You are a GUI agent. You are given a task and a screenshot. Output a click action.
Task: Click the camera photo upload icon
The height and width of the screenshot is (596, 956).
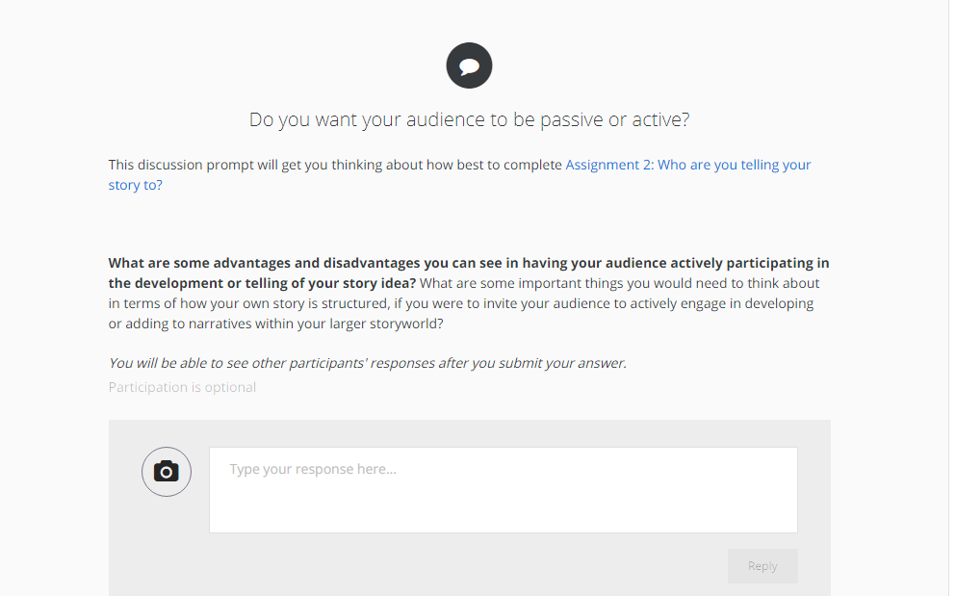coord(167,472)
